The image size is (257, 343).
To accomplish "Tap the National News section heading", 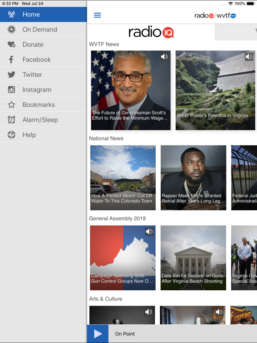I will (x=106, y=138).
